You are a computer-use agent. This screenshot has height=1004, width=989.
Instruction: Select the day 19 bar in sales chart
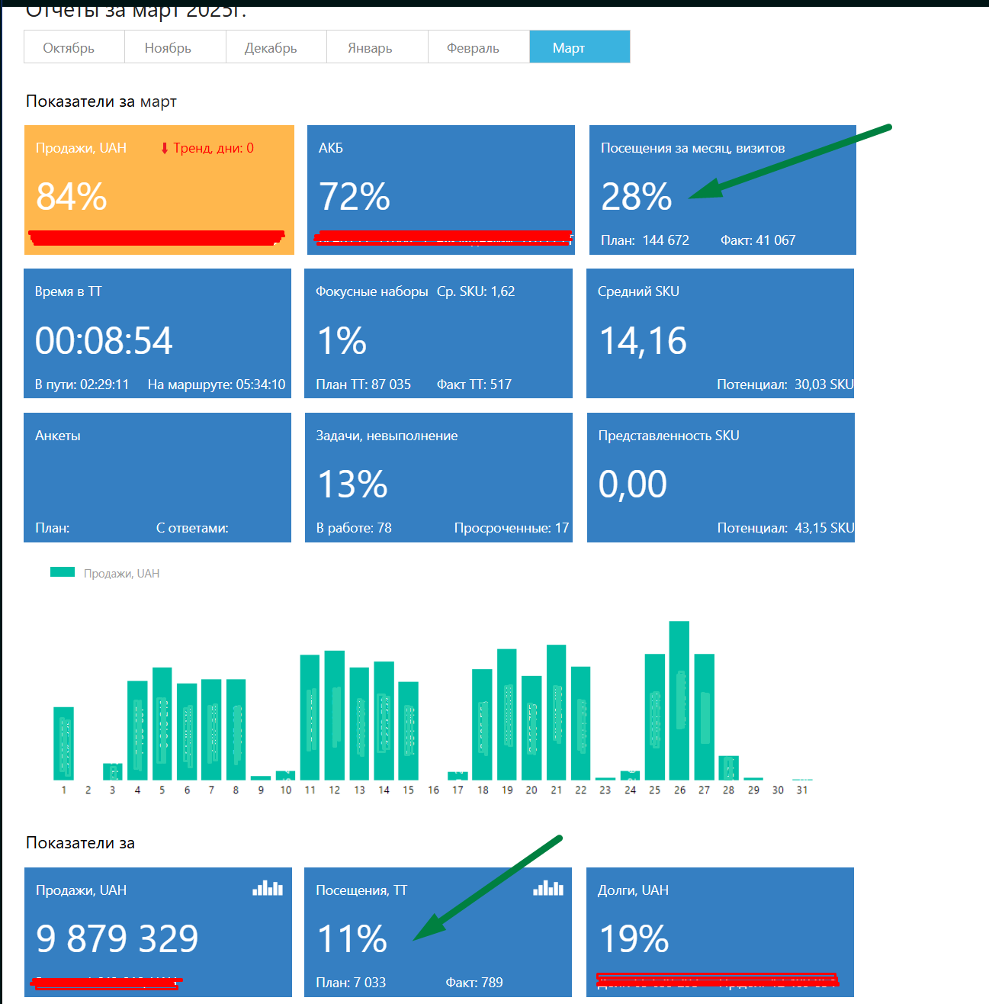click(507, 714)
